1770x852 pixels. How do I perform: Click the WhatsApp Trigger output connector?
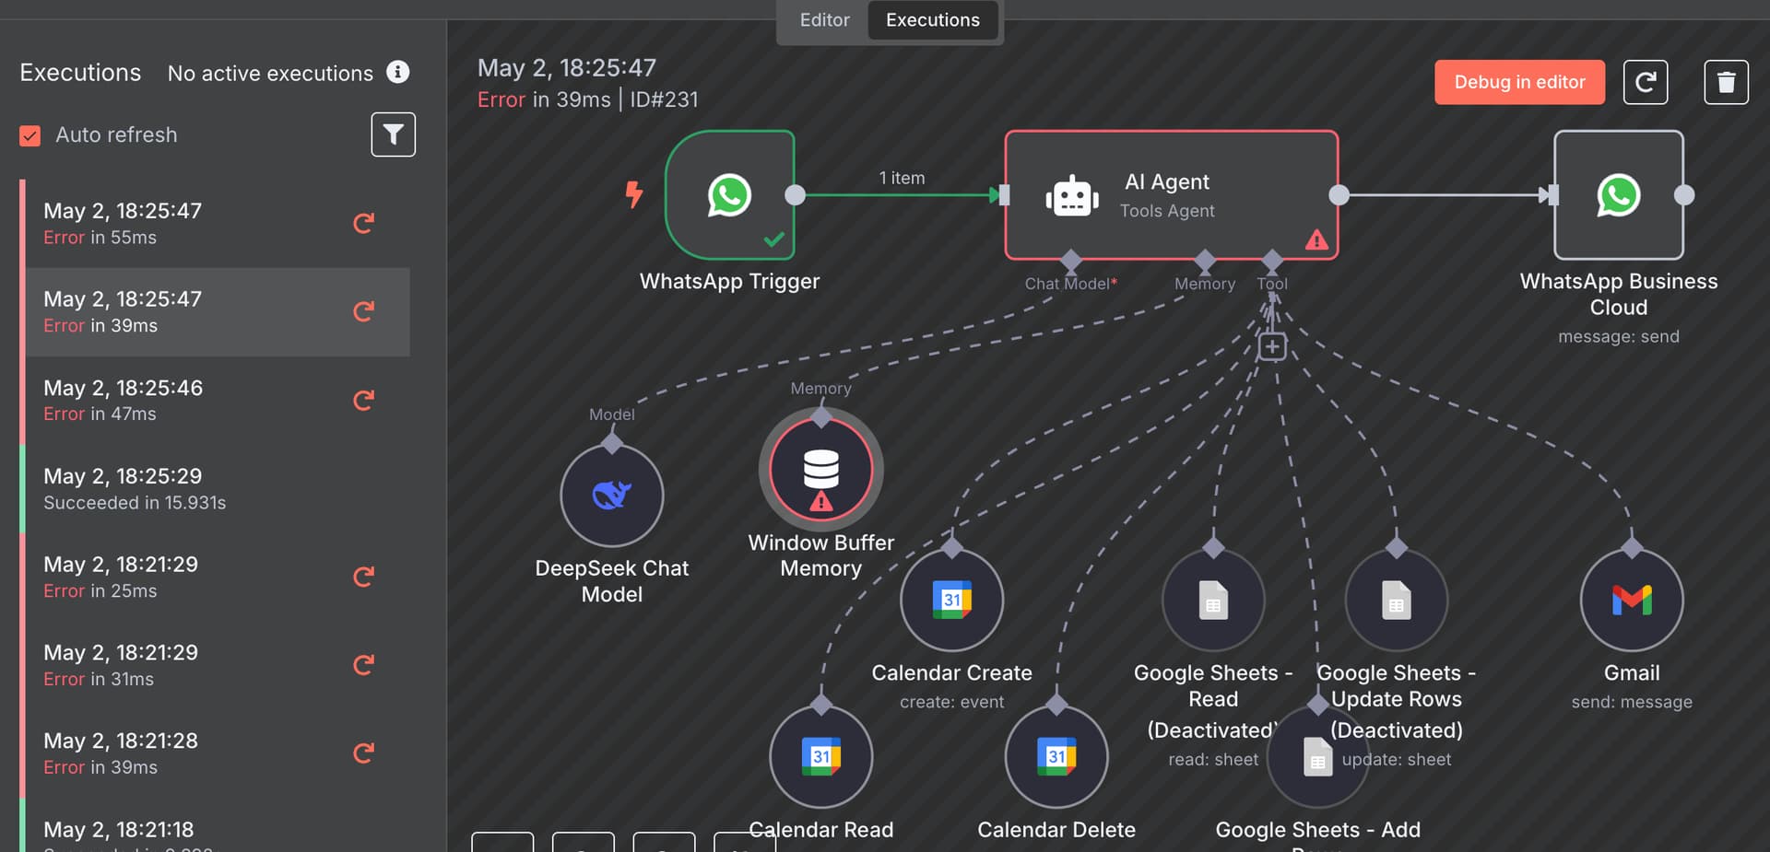pyautogui.click(x=795, y=195)
